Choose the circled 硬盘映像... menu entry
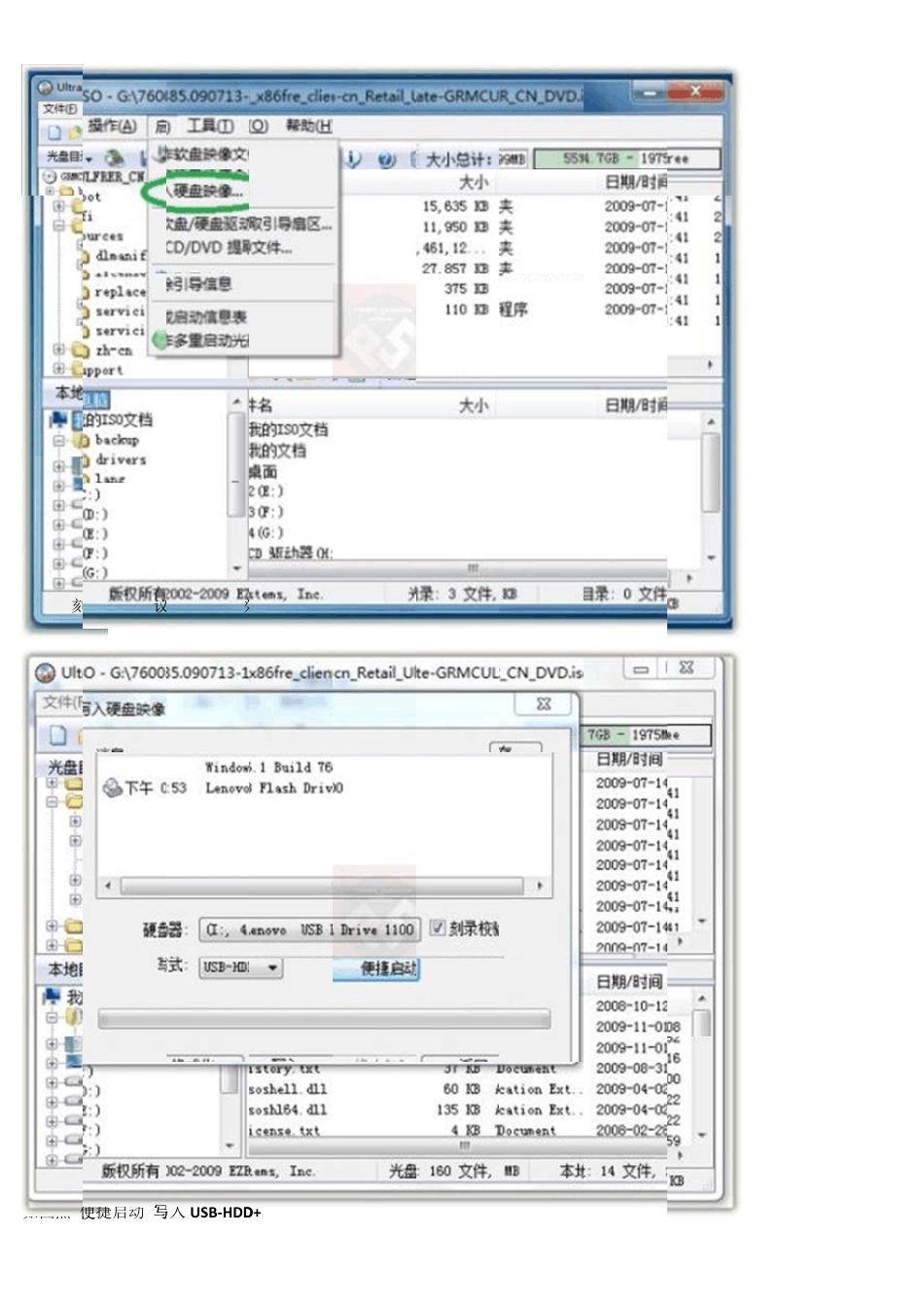This screenshot has width=924, height=1308. (x=207, y=191)
